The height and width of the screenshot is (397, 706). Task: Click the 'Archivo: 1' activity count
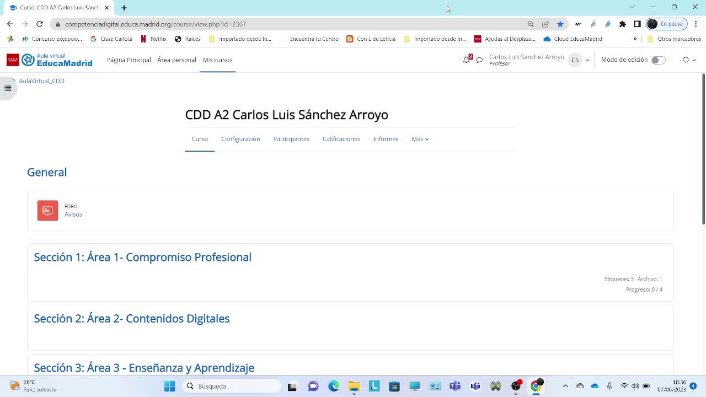650,279
